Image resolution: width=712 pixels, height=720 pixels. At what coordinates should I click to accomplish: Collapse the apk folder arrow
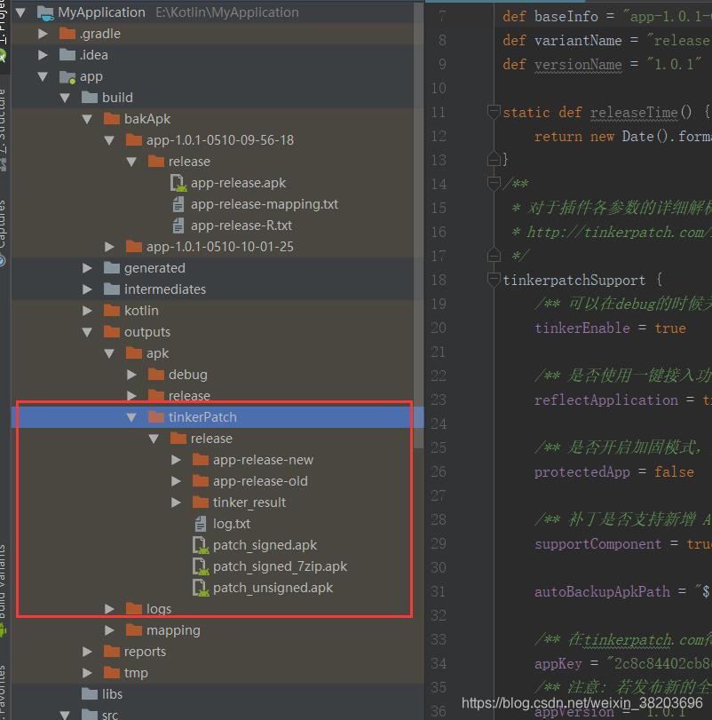[x=109, y=353]
